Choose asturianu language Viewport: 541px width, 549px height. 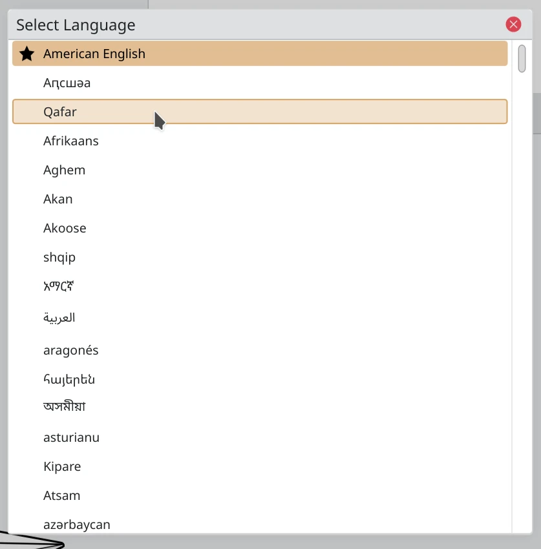point(260,438)
